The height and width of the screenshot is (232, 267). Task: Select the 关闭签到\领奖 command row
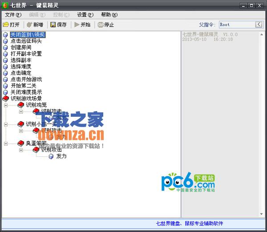point(28,35)
